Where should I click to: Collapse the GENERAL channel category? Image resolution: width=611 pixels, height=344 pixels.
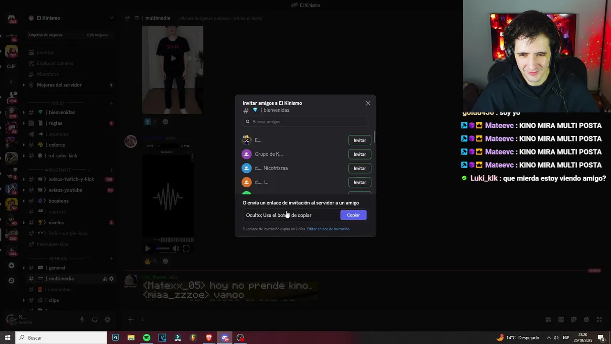point(58,258)
